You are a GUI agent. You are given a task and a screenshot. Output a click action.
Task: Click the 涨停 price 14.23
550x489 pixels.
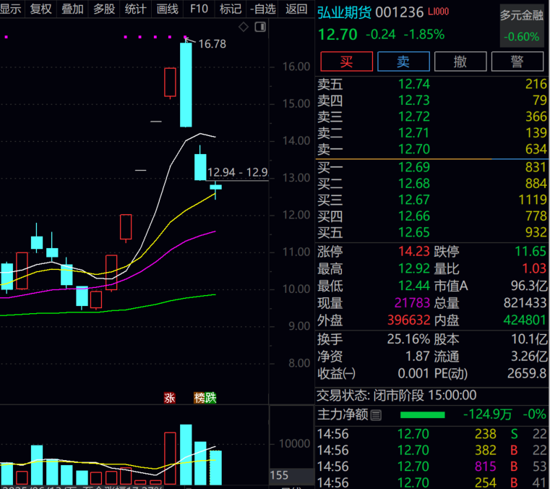click(414, 251)
